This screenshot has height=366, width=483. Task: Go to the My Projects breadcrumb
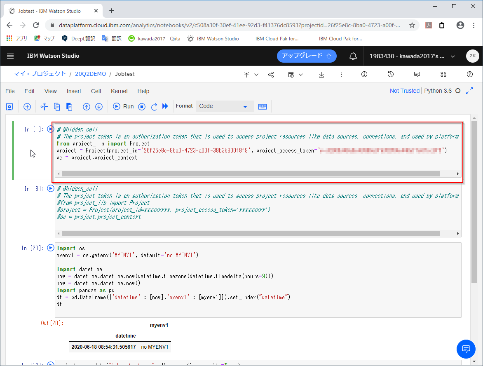point(40,74)
